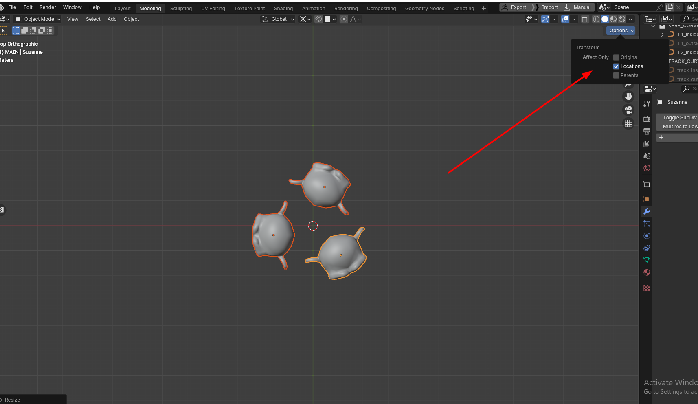698x404 pixels.
Task: Toggle snapping magnet button
Action: 318,19
